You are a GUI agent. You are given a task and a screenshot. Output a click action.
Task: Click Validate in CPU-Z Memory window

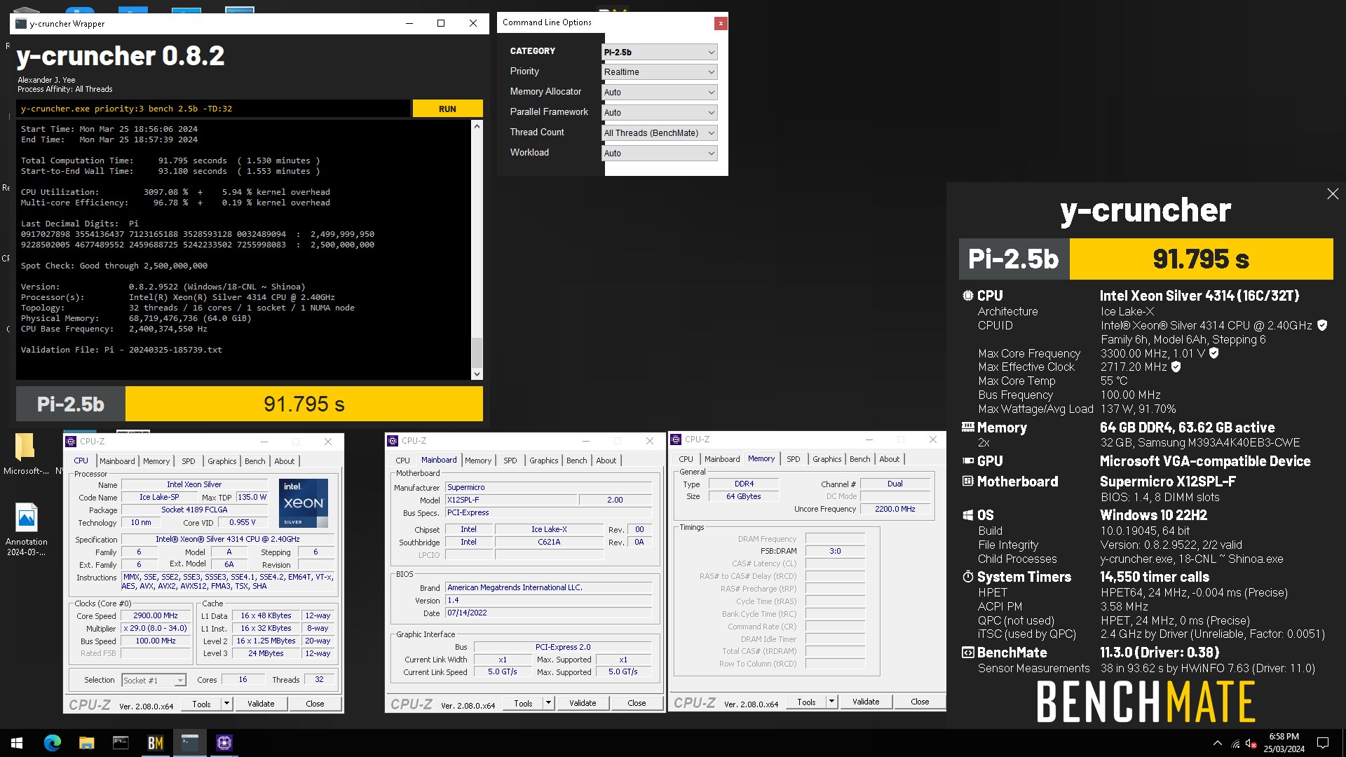(x=866, y=702)
